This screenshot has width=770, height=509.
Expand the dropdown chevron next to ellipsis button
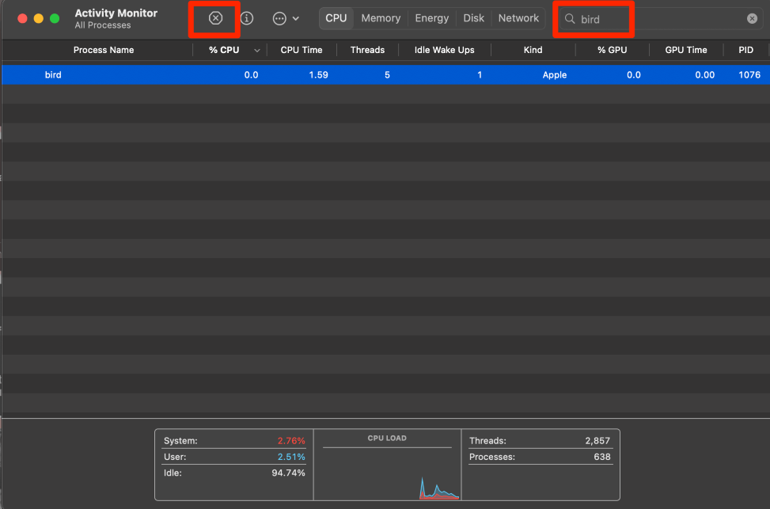tap(296, 17)
